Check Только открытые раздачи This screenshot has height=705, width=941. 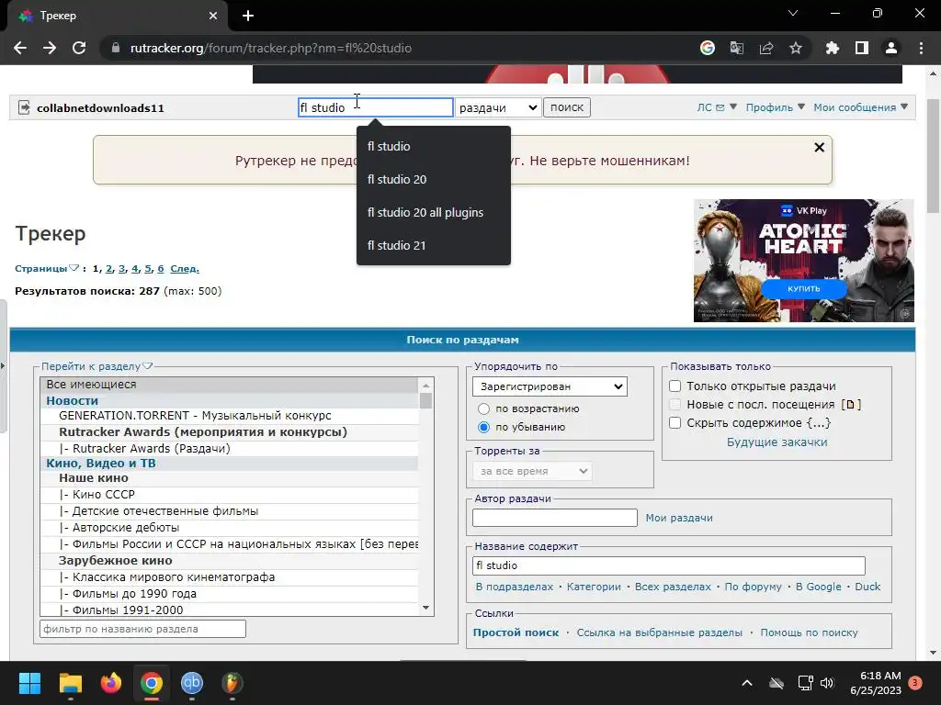click(x=675, y=386)
